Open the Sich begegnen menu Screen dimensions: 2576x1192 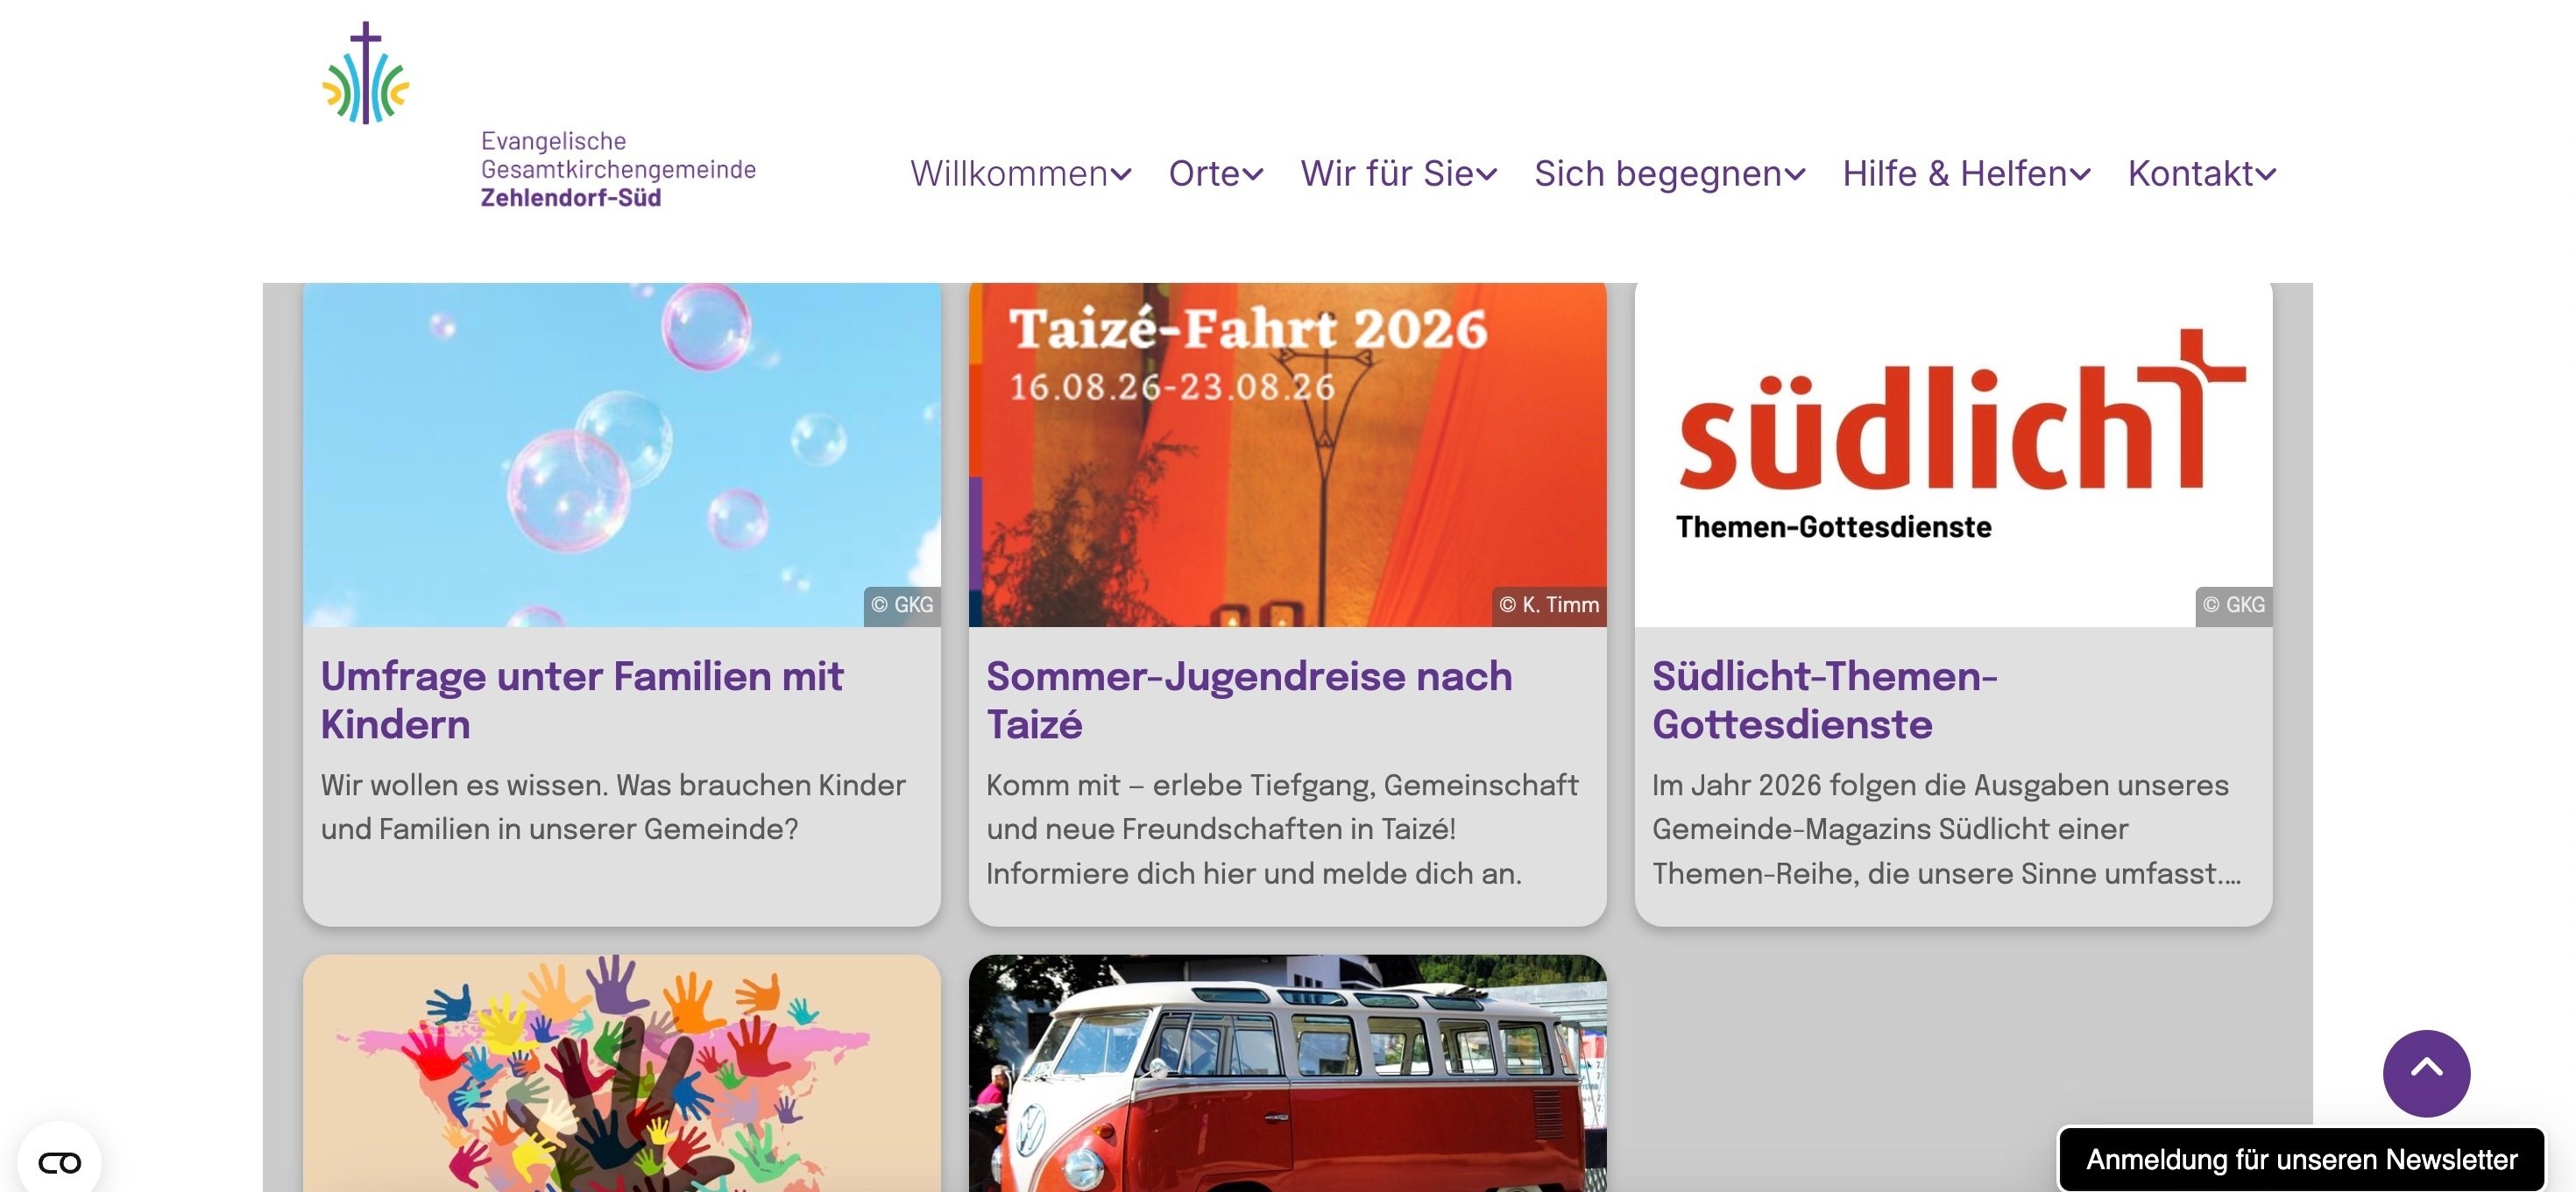(1658, 173)
